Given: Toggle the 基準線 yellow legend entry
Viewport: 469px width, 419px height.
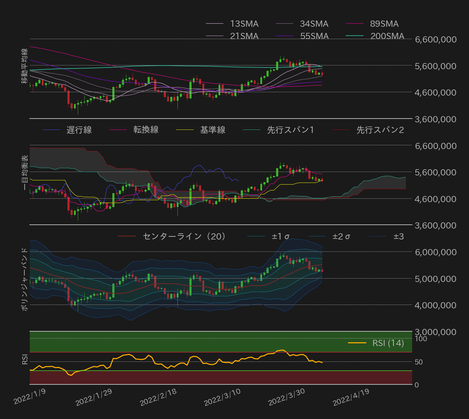Looking at the screenshot, I should pyautogui.click(x=212, y=130).
